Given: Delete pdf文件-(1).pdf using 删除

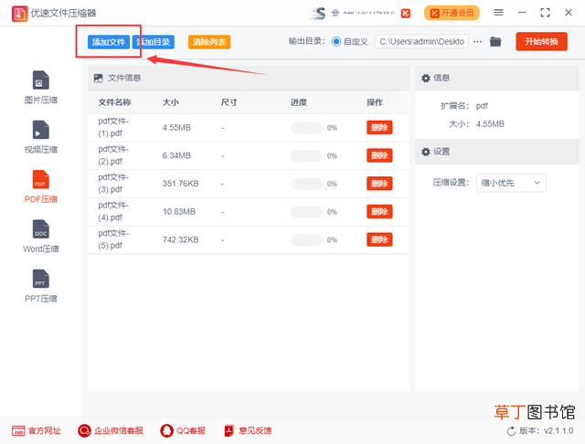Looking at the screenshot, I should (x=379, y=128).
